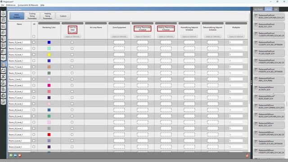Select the Custom view button
The image size is (288, 162).
(x=63, y=16)
